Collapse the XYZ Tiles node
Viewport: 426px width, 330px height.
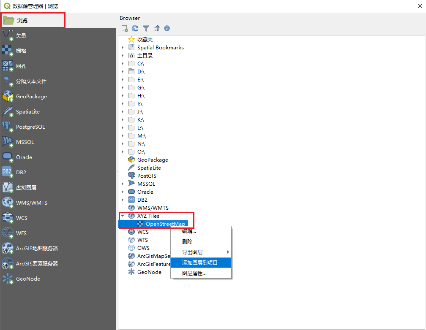[x=123, y=216]
